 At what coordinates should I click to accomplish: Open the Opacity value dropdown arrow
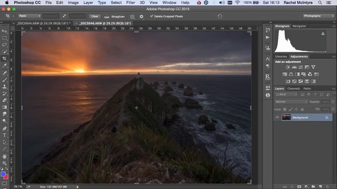(x=333, y=102)
